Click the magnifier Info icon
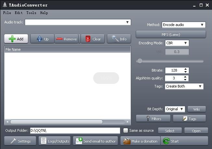This screenshot has width=212, height=149. [x=115, y=39]
